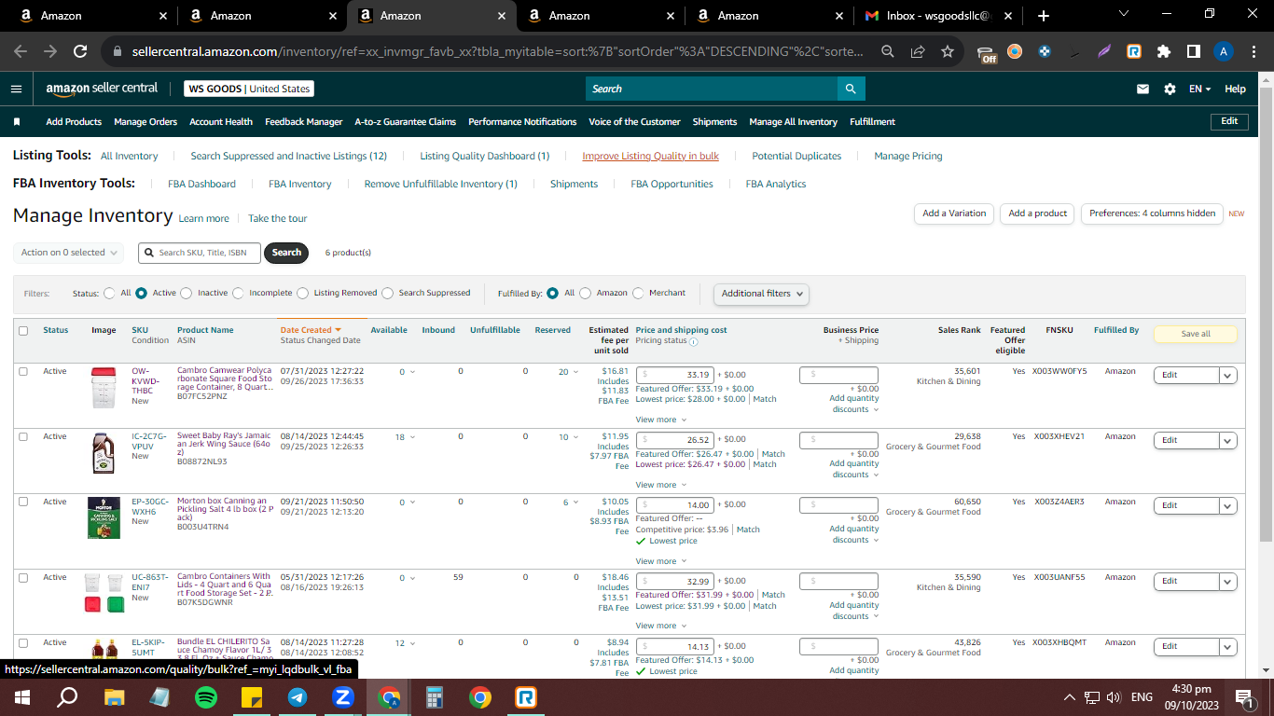Select the Search Suppressed status filter
Screen dimensions: 1274x716
(388, 293)
